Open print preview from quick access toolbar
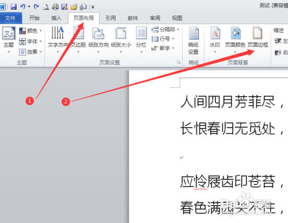The image size is (288, 223). pyautogui.click(x=46, y=7)
